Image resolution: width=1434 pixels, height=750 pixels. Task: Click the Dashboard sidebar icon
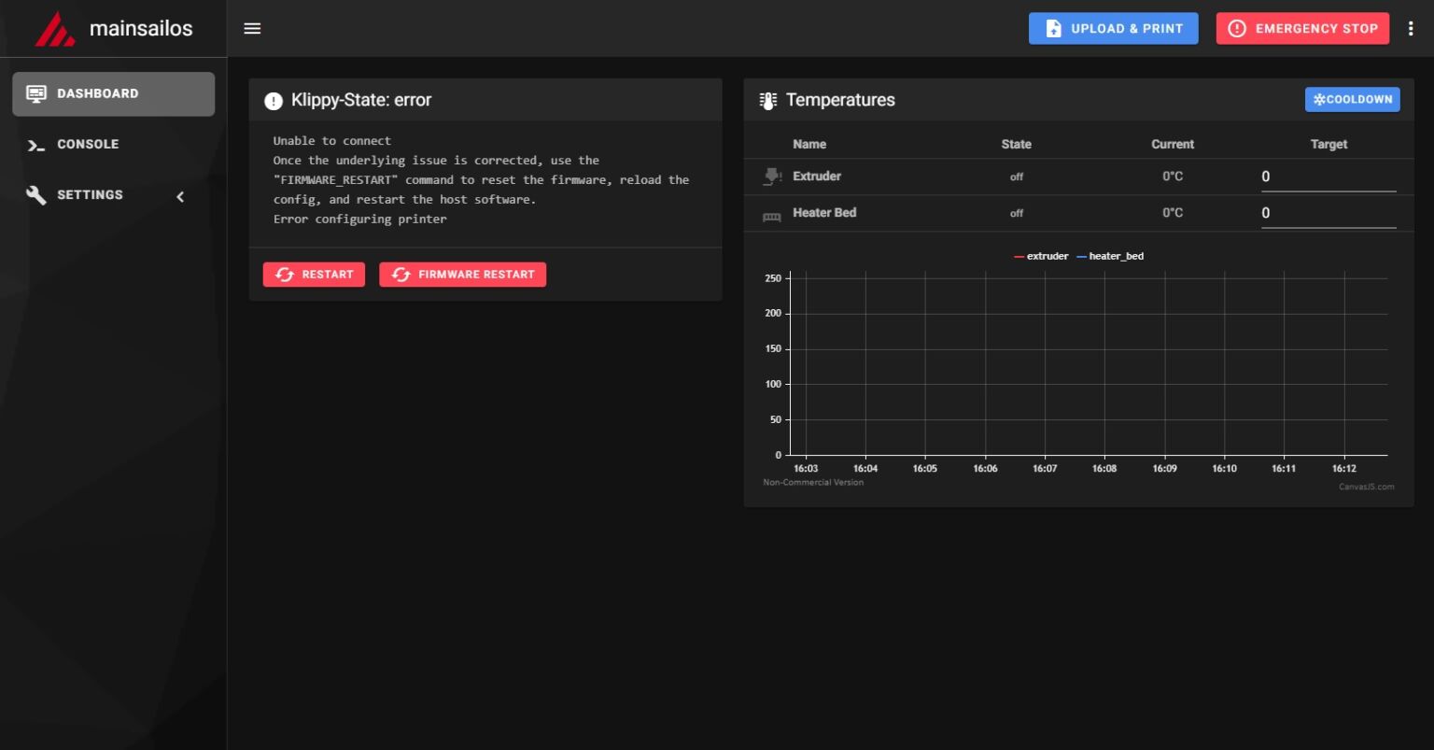(x=36, y=92)
